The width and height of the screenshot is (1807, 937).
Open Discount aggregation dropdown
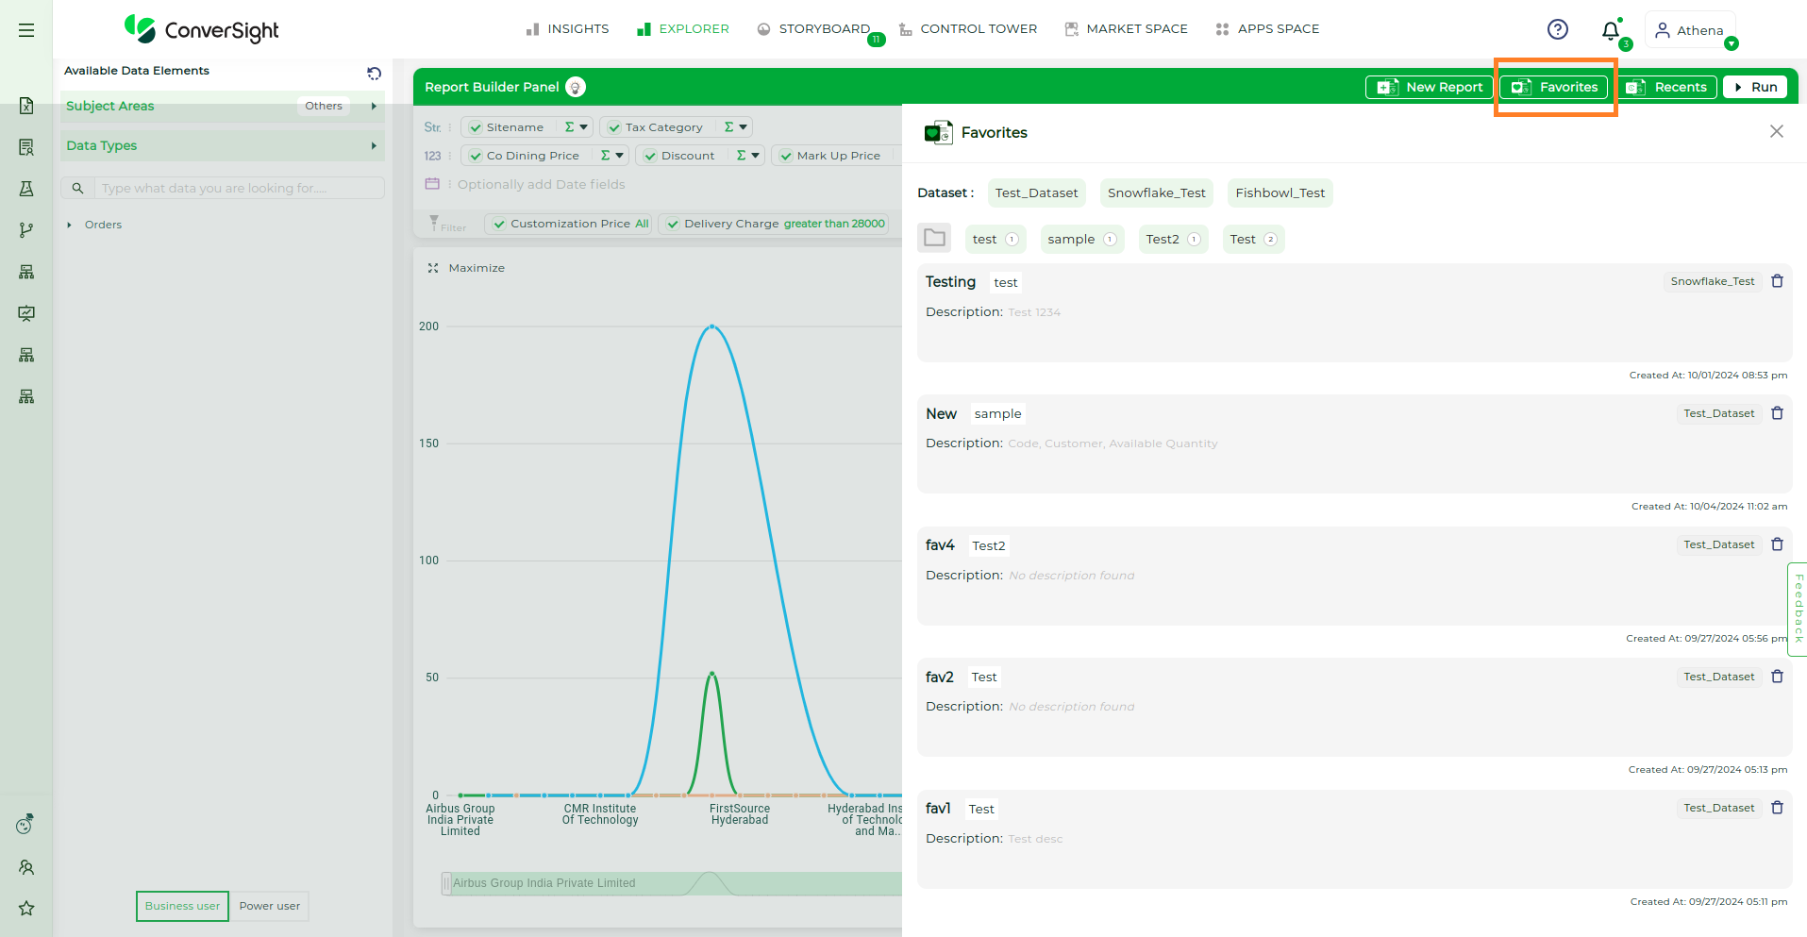tap(748, 156)
